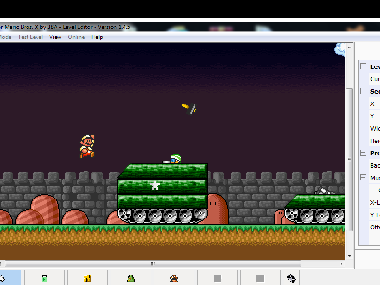
Task: Select the green eraser tool button
Action: tap(44, 278)
